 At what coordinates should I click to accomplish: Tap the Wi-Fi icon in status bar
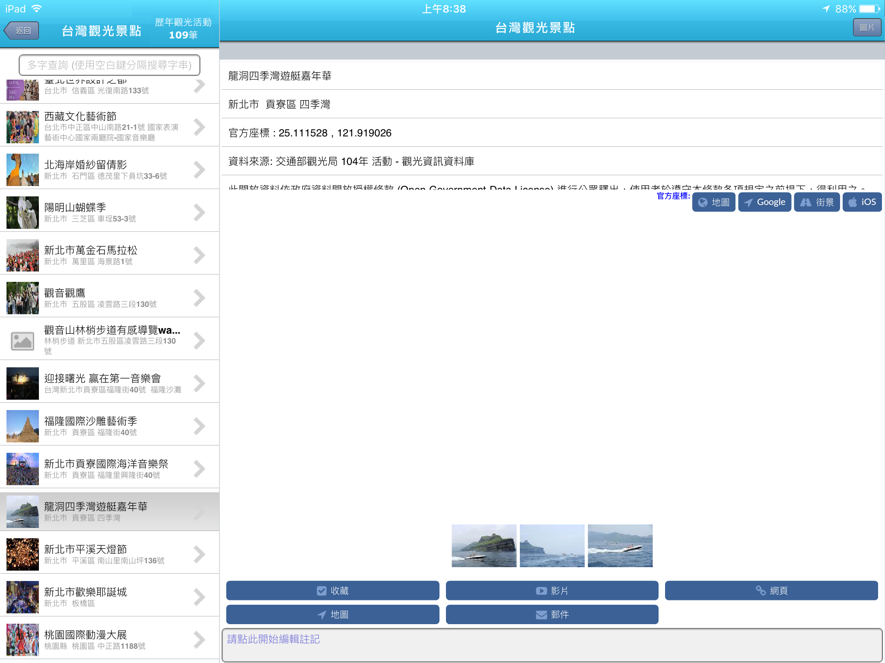tap(37, 9)
